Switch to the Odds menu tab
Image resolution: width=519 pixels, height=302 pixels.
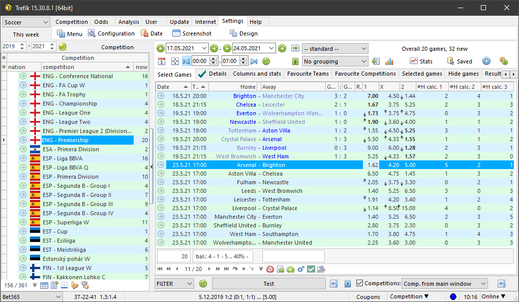pos(101,22)
